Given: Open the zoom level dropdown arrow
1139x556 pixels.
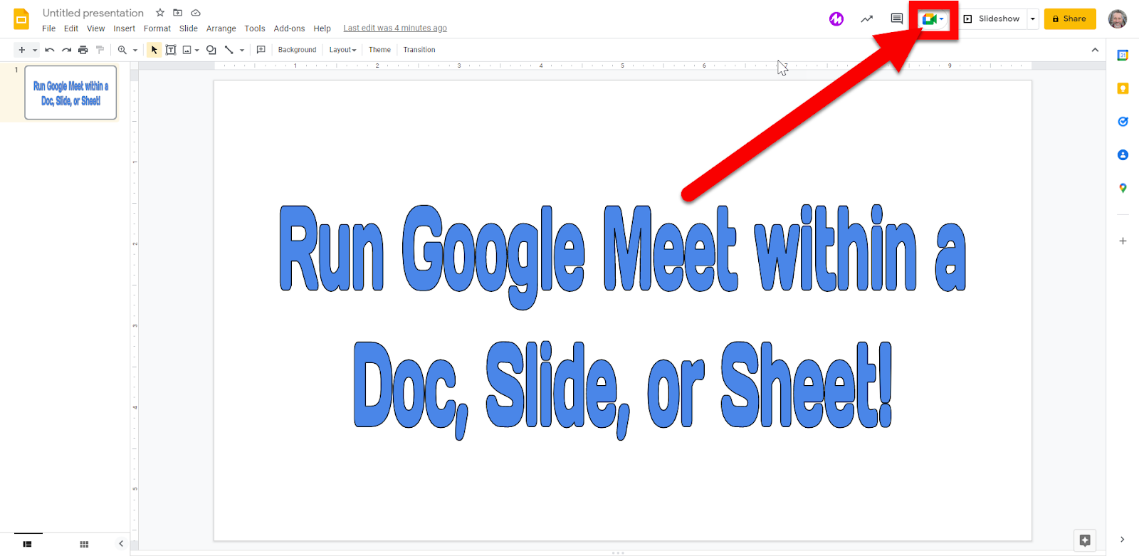Looking at the screenshot, I should [x=135, y=50].
